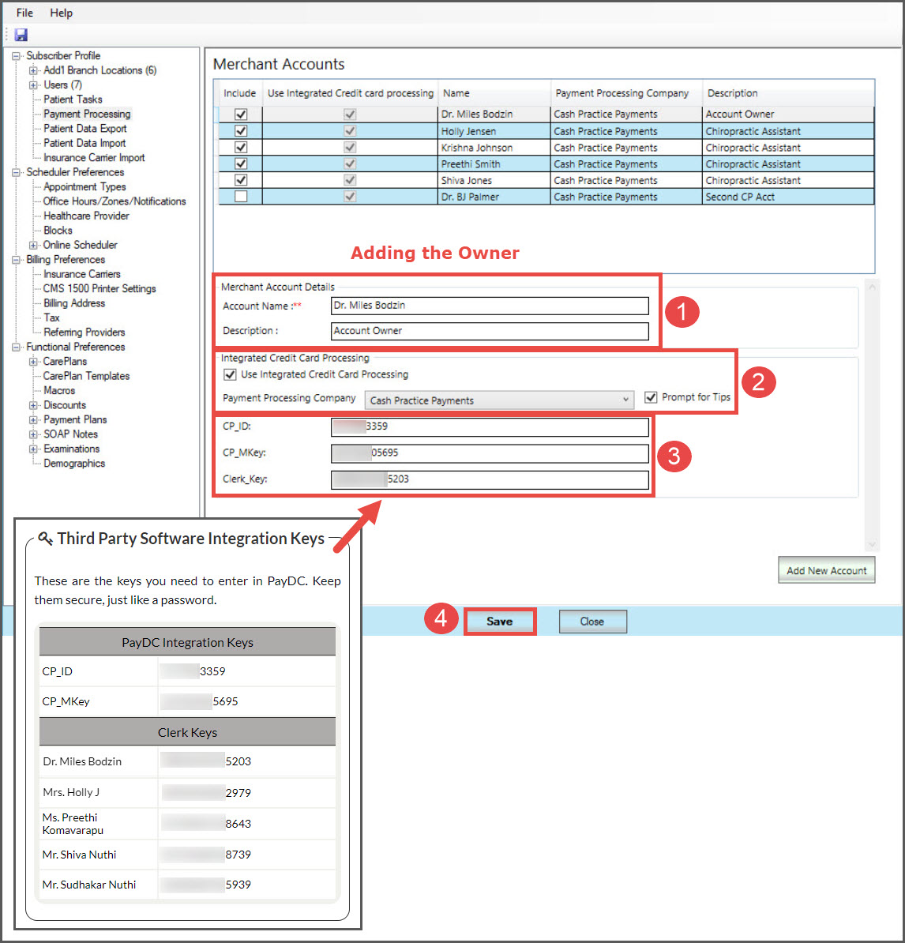Collapse the Scheduler Preferences node
This screenshot has height=943, width=905.
[17, 173]
